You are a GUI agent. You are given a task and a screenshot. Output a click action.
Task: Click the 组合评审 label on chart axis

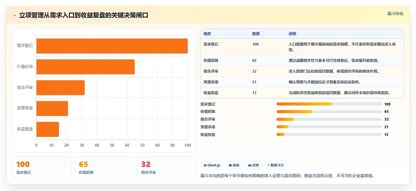pos(25,88)
